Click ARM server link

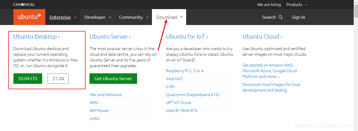point(94,103)
